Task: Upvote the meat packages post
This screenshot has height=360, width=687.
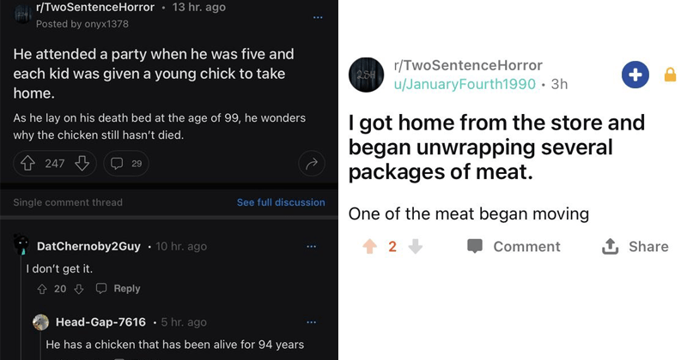Action: [369, 246]
